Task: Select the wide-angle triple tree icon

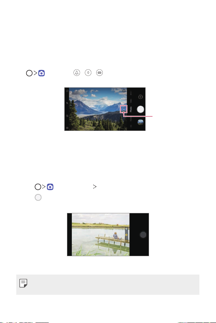Action: point(99,73)
